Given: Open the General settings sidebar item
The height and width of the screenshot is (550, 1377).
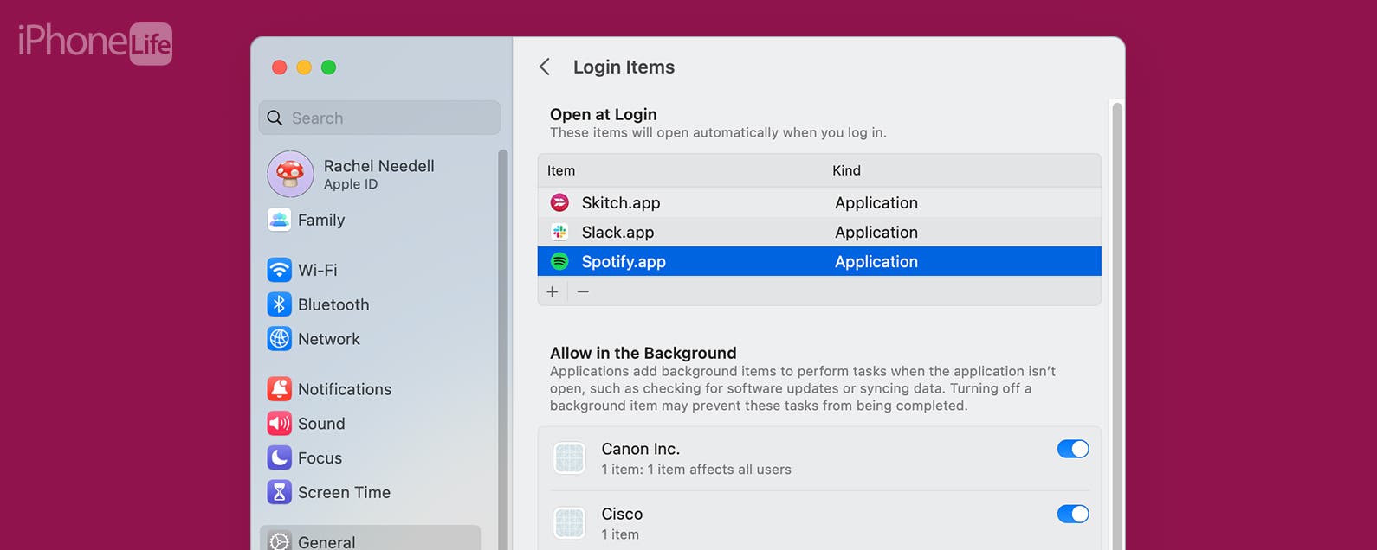Looking at the screenshot, I should (370, 540).
